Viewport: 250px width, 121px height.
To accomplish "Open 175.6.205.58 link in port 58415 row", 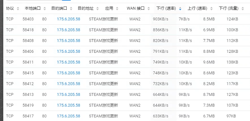I will pos(69,73).
